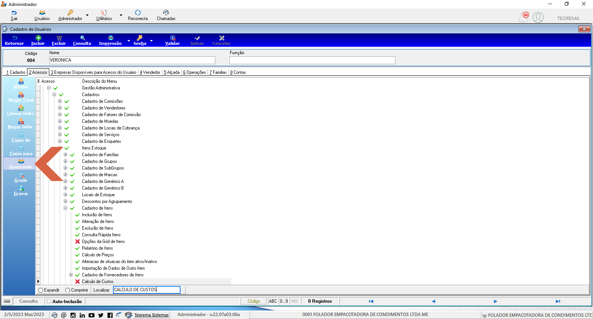Collapse the Cadastros tree node
The height and width of the screenshot is (319, 593).
54,95
